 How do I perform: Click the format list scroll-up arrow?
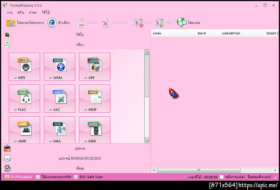coord(147,52)
